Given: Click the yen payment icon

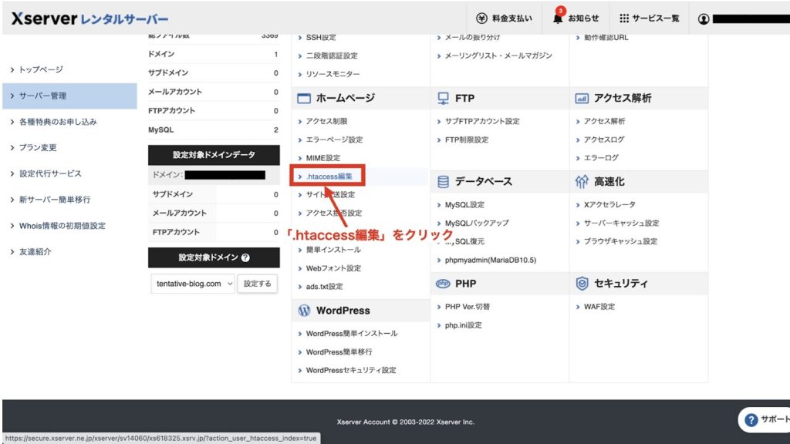Looking at the screenshot, I should coord(481,18).
